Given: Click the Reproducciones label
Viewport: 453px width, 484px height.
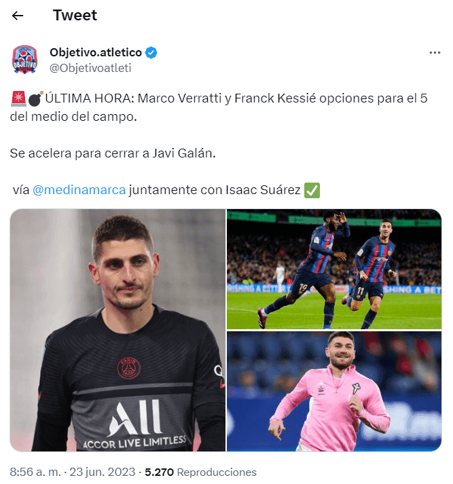Looking at the screenshot, I should point(217,472).
